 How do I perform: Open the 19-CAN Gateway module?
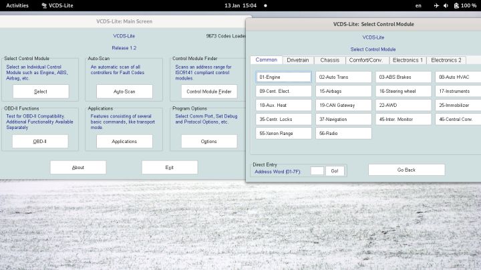343,105
